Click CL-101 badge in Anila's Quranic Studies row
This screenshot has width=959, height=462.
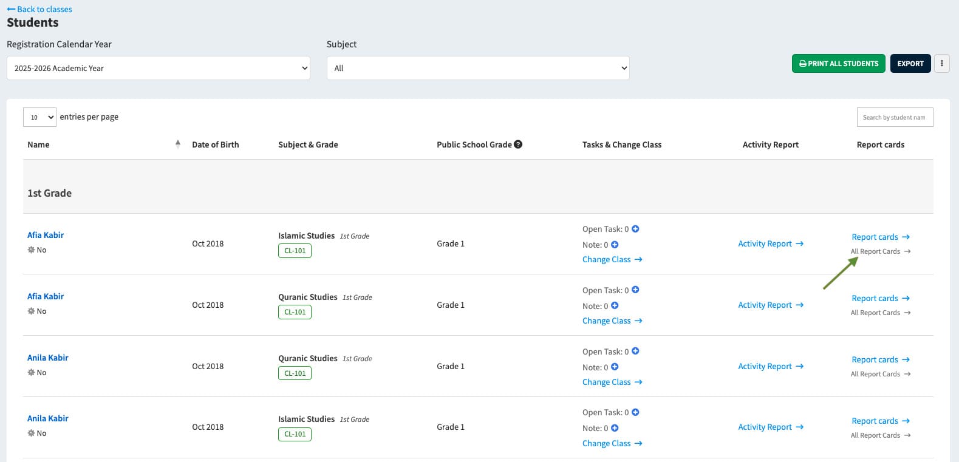pos(295,373)
